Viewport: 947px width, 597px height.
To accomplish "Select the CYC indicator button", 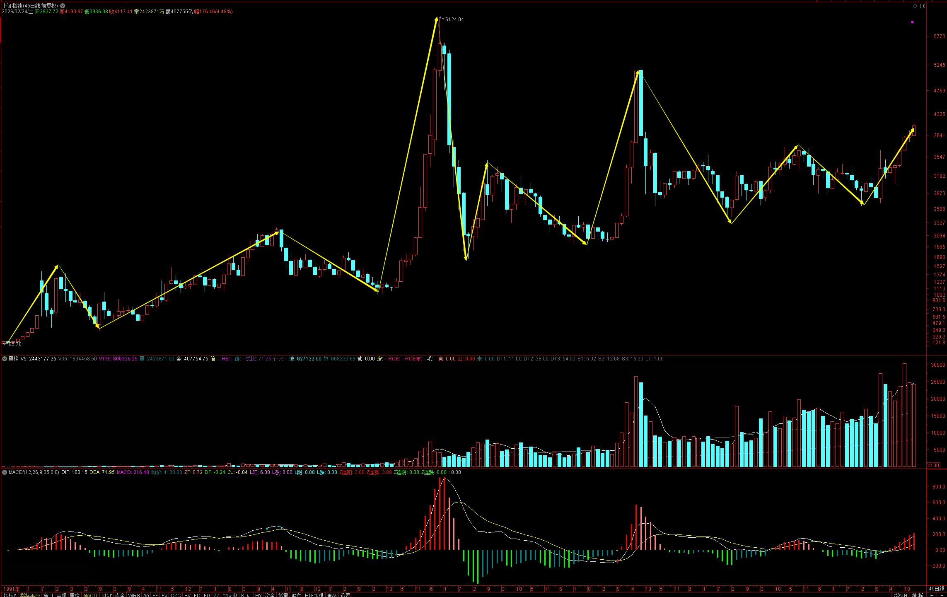I will point(176,595).
